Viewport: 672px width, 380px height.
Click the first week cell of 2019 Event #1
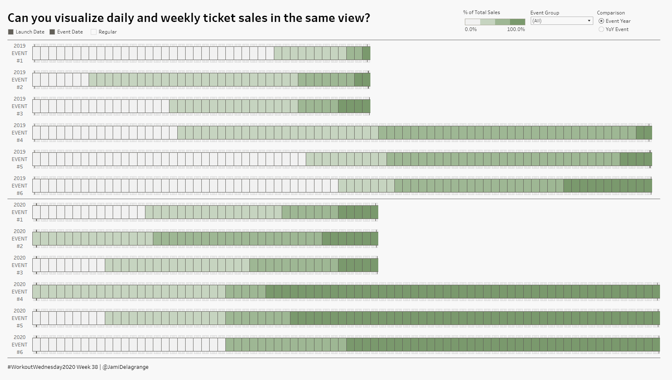coord(36,53)
